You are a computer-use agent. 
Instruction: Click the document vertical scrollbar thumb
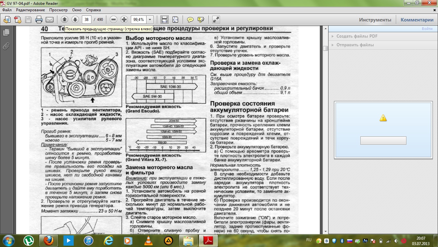(325, 48)
